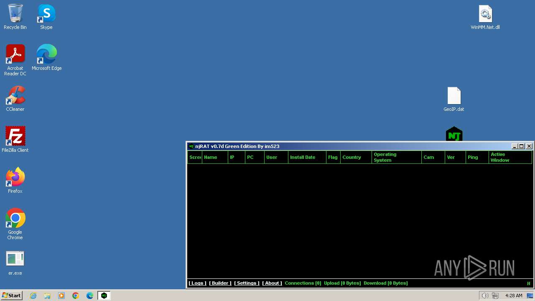Image resolution: width=535 pixels, height=301 pixels.
Task: Select the Skype desktop shortcut
Action: tap(46, 17)
